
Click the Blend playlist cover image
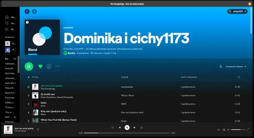(42, 37)
